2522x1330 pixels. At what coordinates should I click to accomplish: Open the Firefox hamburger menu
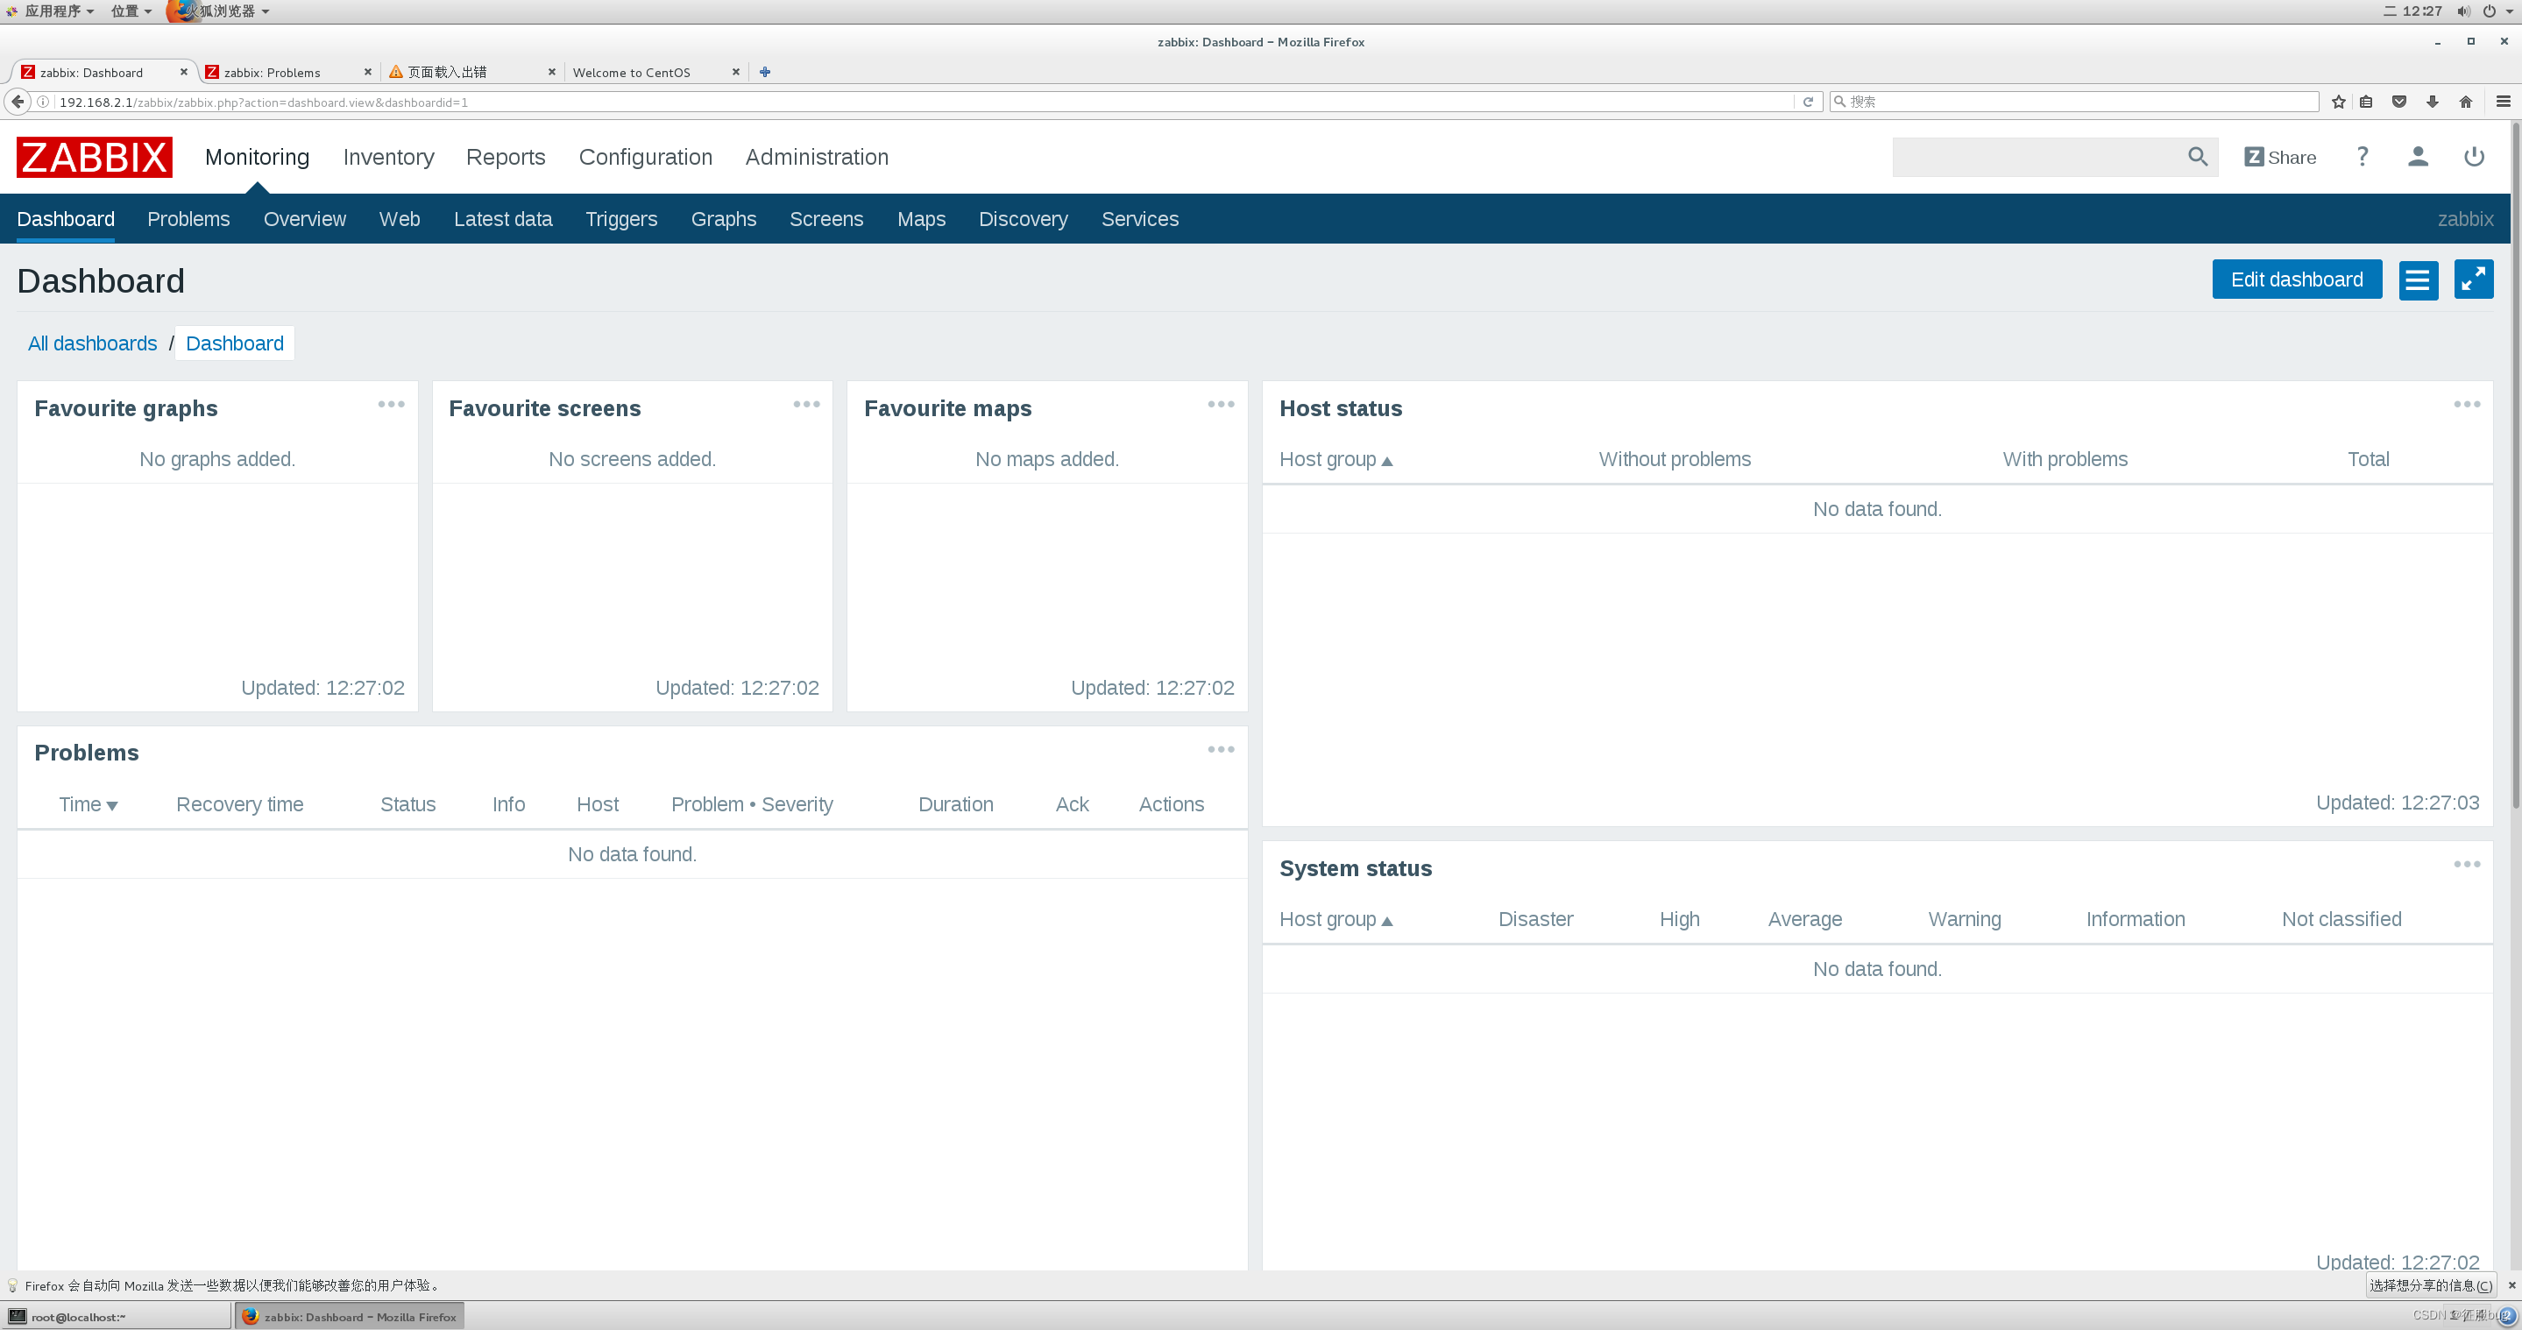(x=2504, y=102)
